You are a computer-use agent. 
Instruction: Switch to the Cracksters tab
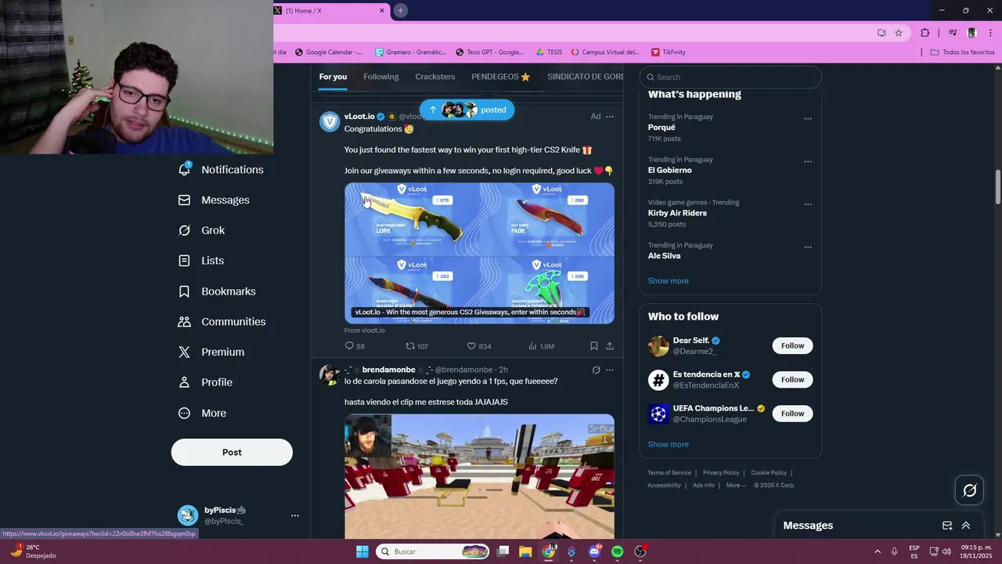coord(435,77)
